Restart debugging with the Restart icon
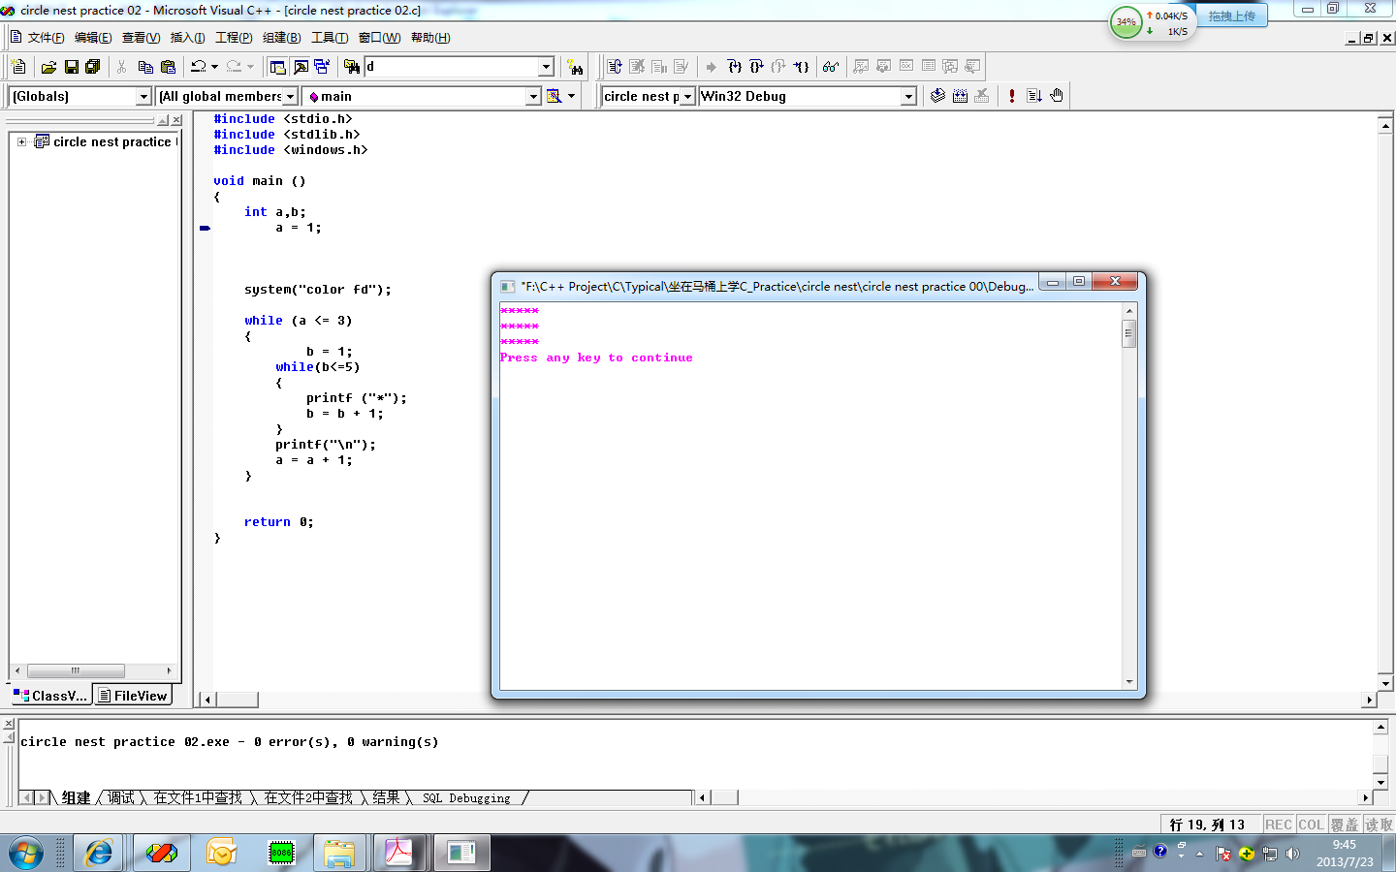 coord(615,67)
